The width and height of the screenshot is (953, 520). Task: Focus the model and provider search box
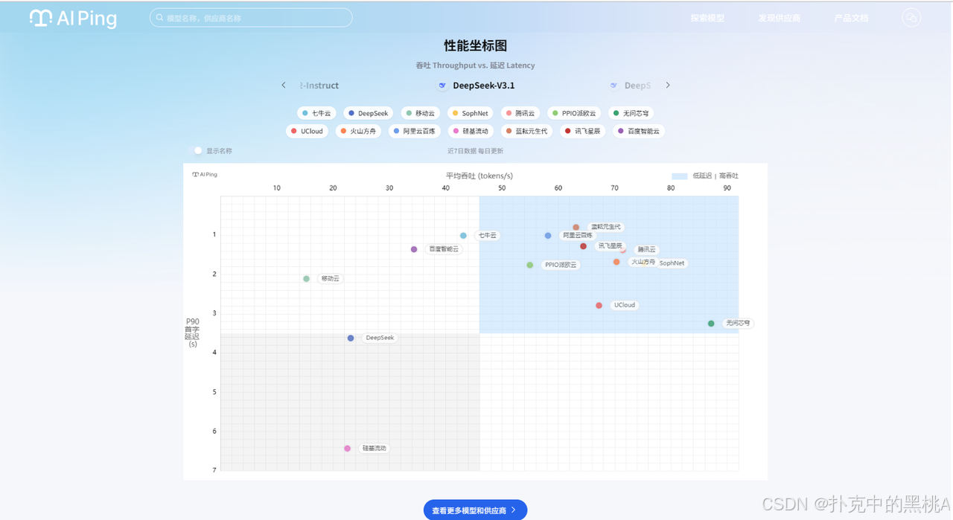coord(251,18)
